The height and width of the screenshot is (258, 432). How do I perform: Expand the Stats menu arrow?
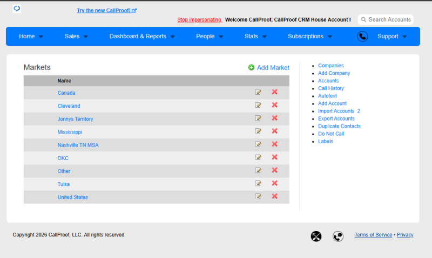point(265,37)
